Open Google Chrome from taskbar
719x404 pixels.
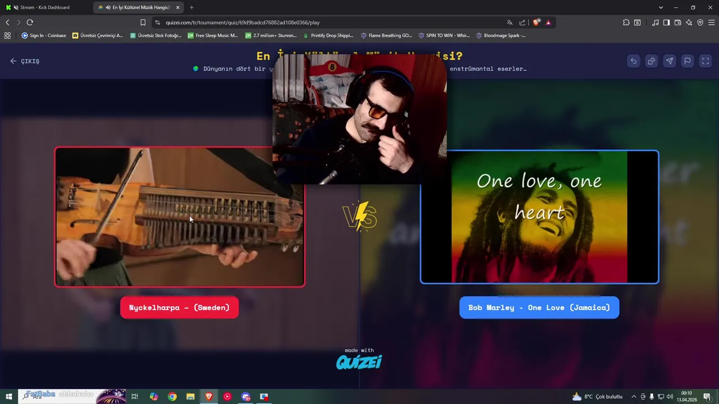pyautogui.click(x=172, y=397)
